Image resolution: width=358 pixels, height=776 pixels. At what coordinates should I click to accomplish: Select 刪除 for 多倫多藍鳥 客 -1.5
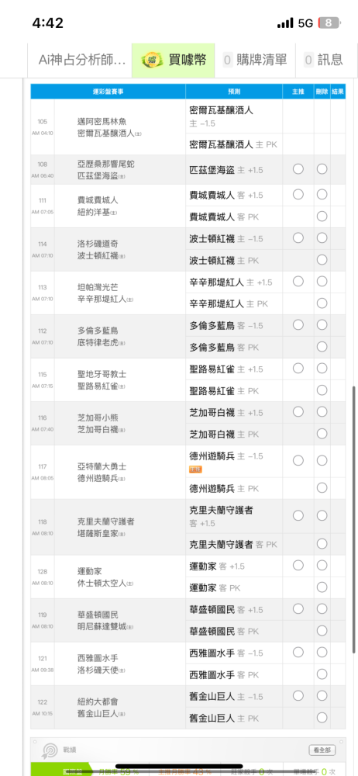(x=322, y=325)
